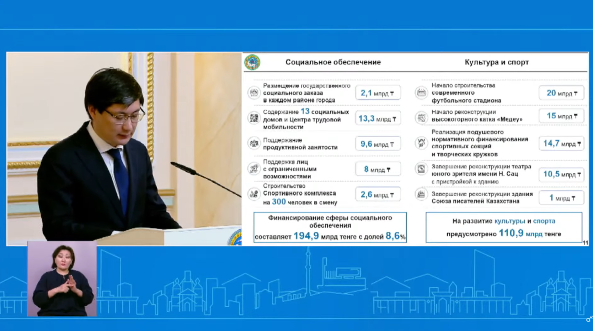This screenshot has height=331, width=593.
Task: Click the N. Sats theatre reconstruction icon
Action: (x=421, y=169)
